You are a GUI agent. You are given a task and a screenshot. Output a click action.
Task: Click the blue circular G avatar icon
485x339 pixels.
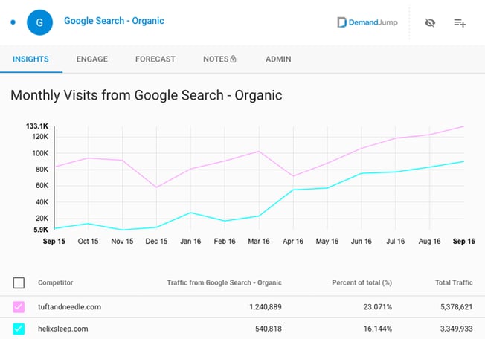coord(39,22)
